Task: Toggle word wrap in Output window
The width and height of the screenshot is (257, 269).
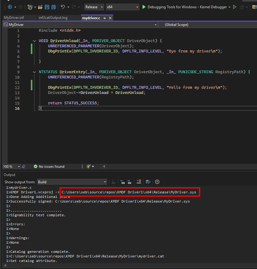Action: [x=148, y=182]
